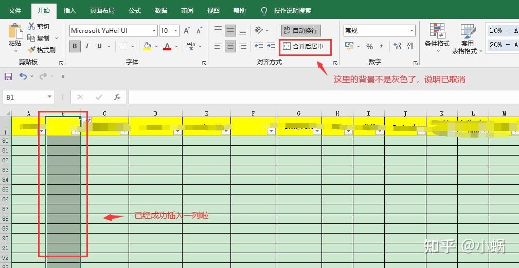Save workbook from quick access toolbar
Image resolution: width=519 pixels, height=268 pixels.
point(8,76)
